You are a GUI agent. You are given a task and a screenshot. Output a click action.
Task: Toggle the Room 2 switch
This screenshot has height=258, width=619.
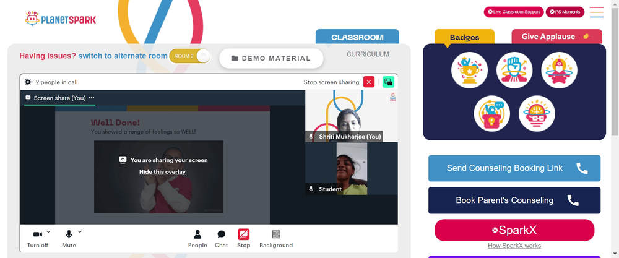190,56
